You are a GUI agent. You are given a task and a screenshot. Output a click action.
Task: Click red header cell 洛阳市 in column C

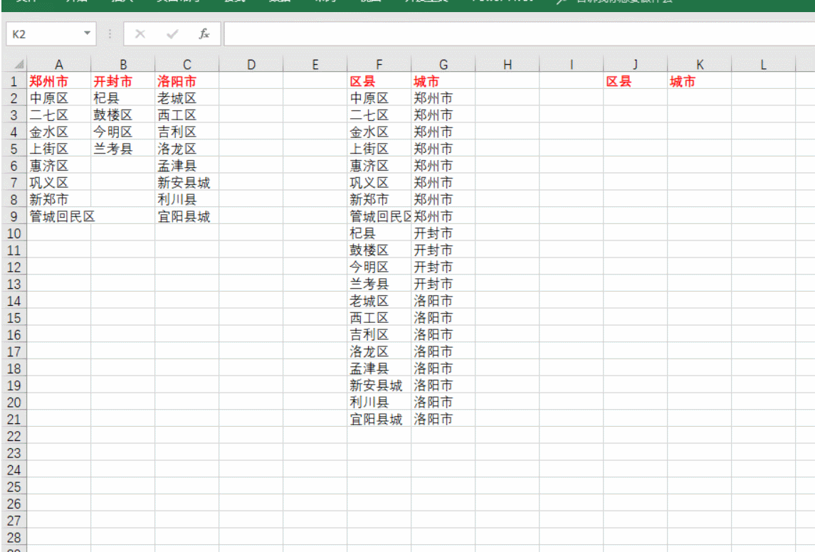[187, 81]
